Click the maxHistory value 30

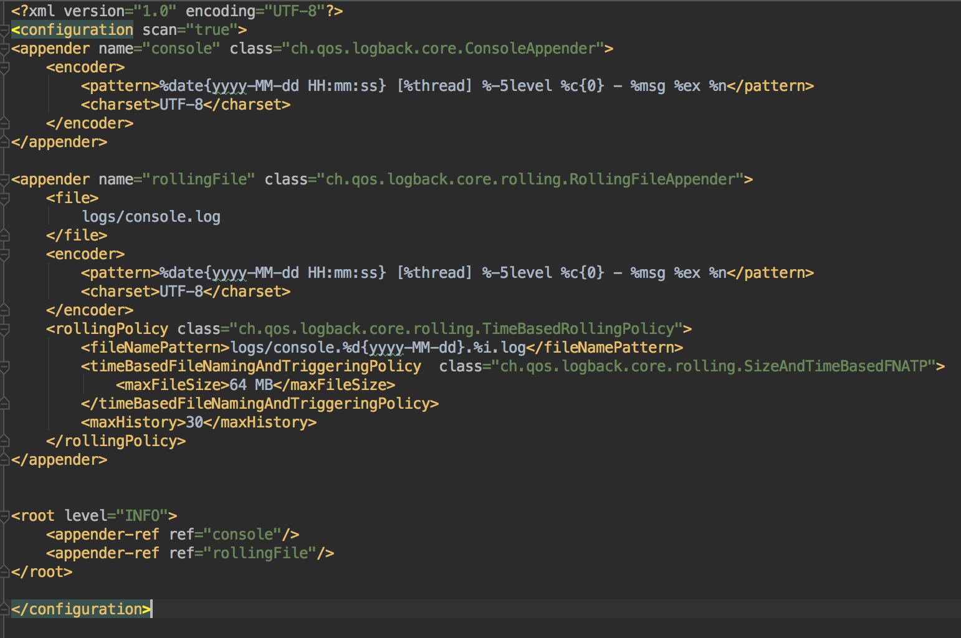(194, 422)
